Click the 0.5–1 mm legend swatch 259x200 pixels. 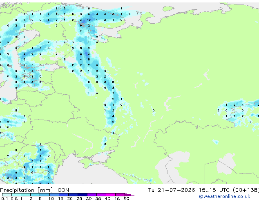pyautogui.click(x=16, y=195)
